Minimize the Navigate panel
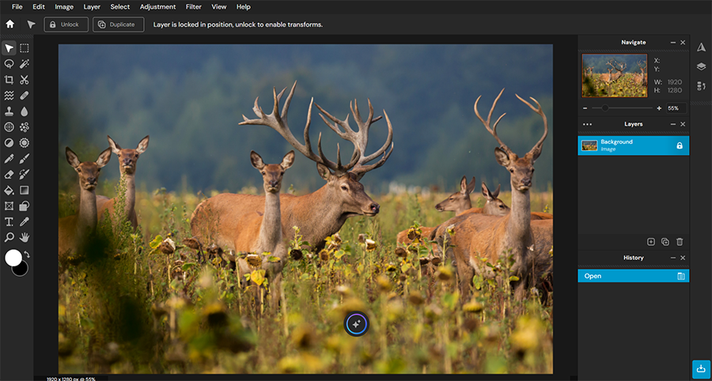The height and width of the screenshot is (381, 712). [x=673, y=42]
